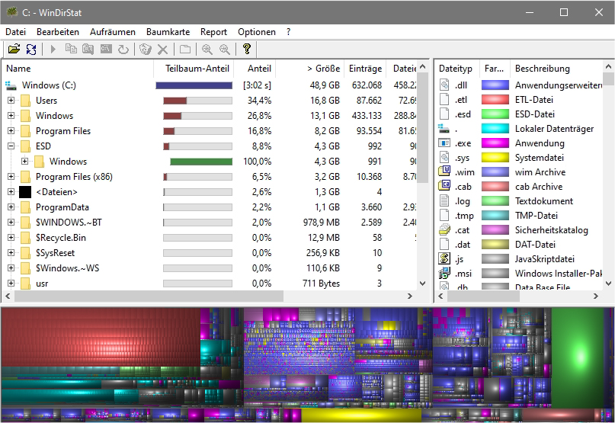Select the $Windows.~WS row
Screen dimensions: 615x423
(210, 268)
